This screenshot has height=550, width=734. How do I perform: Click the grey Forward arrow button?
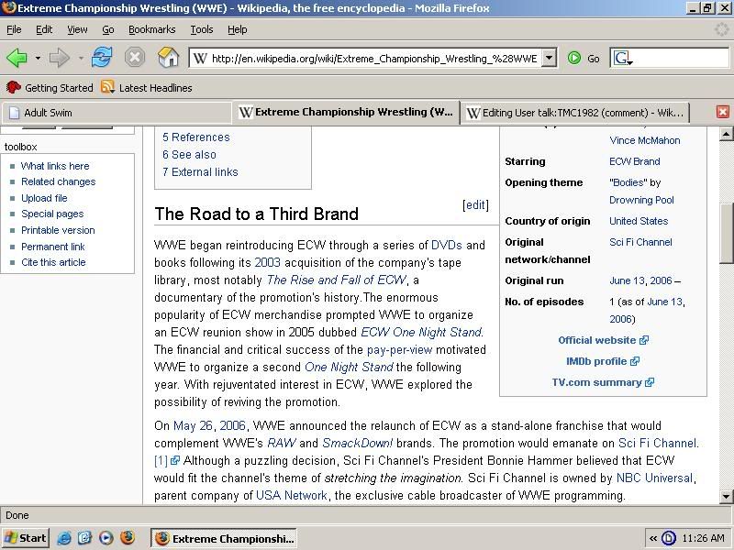[x=59, y=59]
